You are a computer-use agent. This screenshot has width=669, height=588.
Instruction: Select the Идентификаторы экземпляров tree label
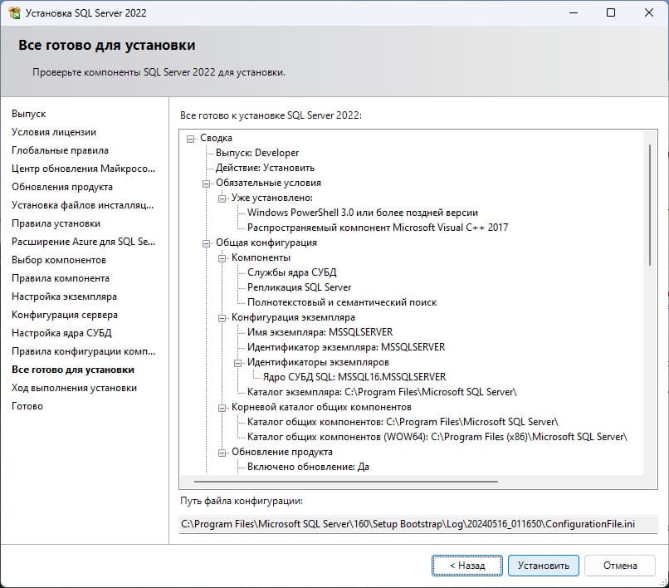pos(318,363)
